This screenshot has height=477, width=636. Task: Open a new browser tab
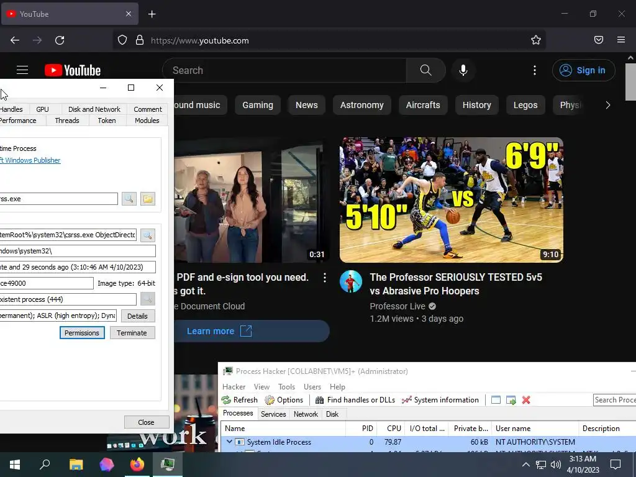(x=152, y=14)
